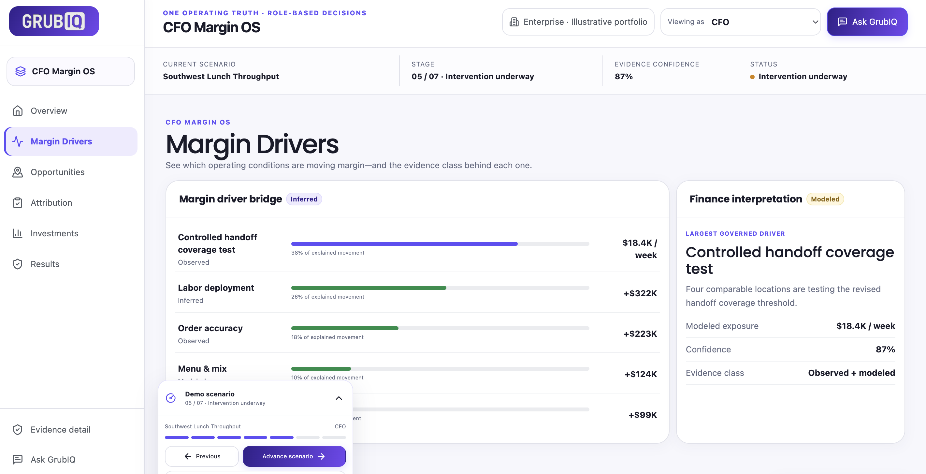Click the Southwest Lunch Throughput scenario name
The image size is (926, 474).
point(221,76)
